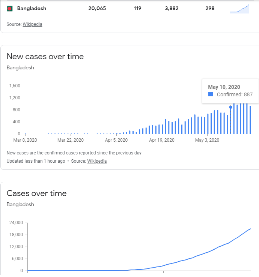Image resolution: width=259 pixels, height=277 pixels.
Task: Open Wikipedia source link below the table
Action: click(x=32, y=24)
